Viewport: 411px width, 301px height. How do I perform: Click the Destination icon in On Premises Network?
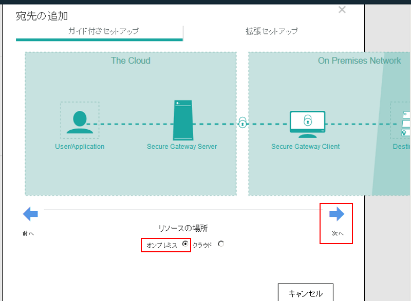(406, 124)
